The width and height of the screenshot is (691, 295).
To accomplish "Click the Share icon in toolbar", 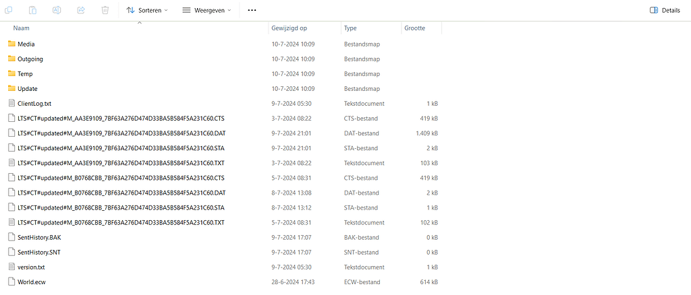I will point(81,9).
